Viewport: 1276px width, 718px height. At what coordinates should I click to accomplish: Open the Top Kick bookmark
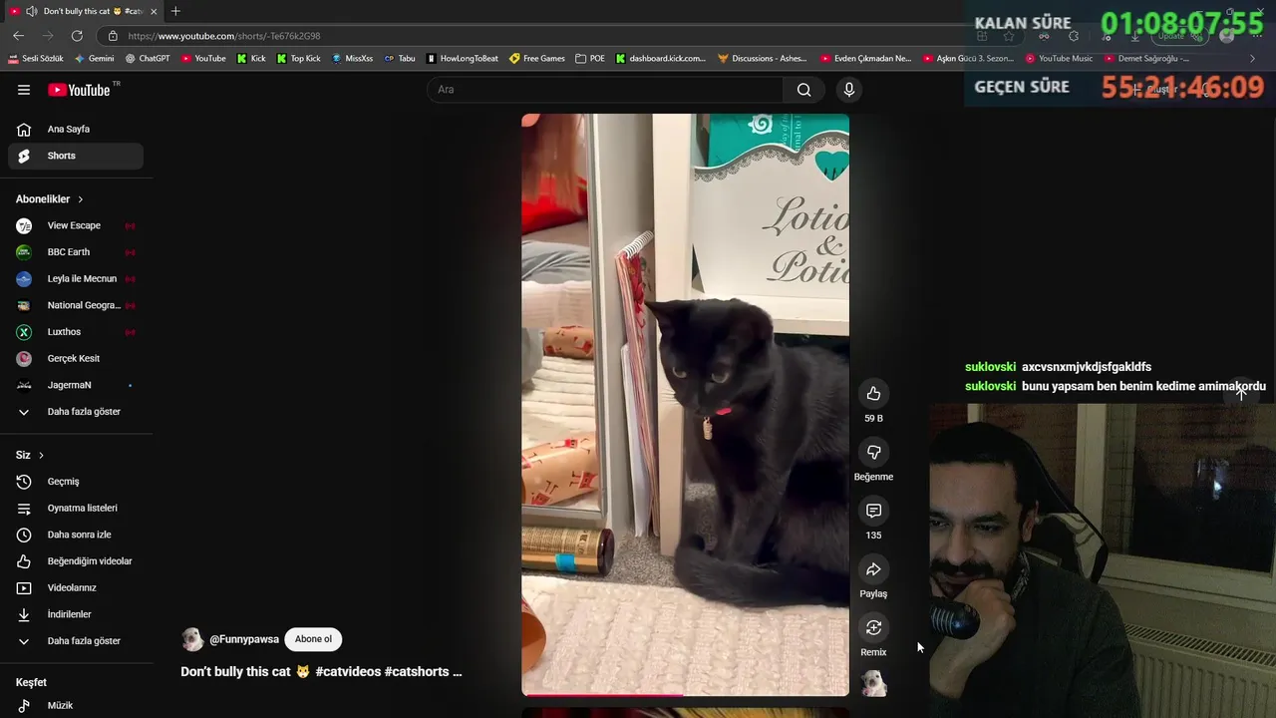pos(299,59)
